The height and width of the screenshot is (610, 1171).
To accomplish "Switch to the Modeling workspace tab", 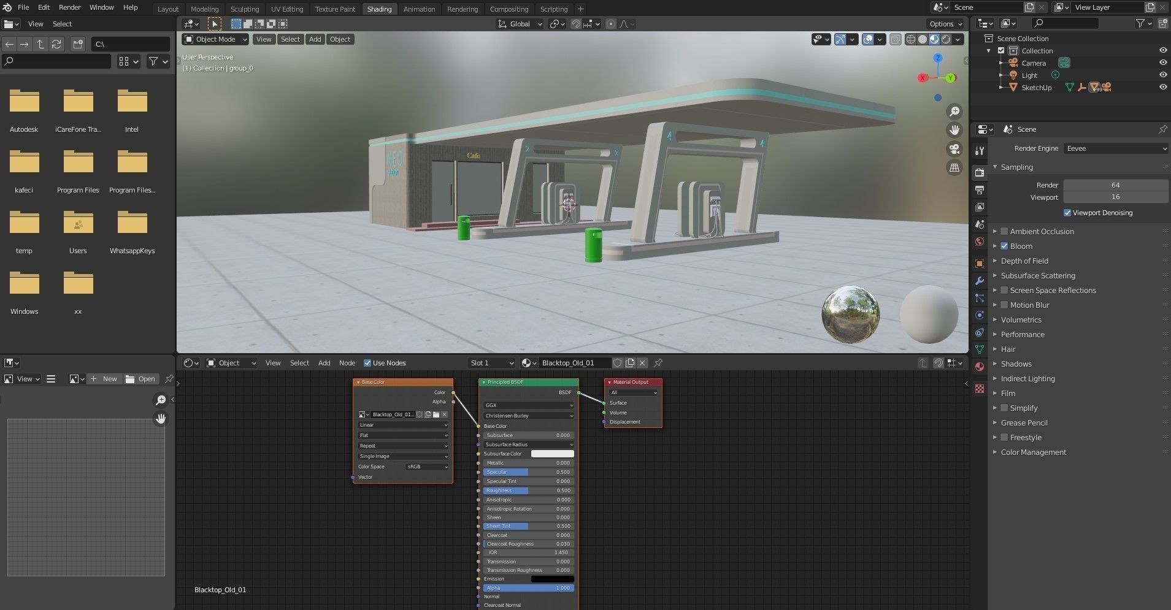I will [x=204, y=9].
